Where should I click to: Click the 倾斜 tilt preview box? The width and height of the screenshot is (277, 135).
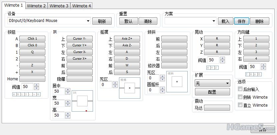[x=177, y=82]
